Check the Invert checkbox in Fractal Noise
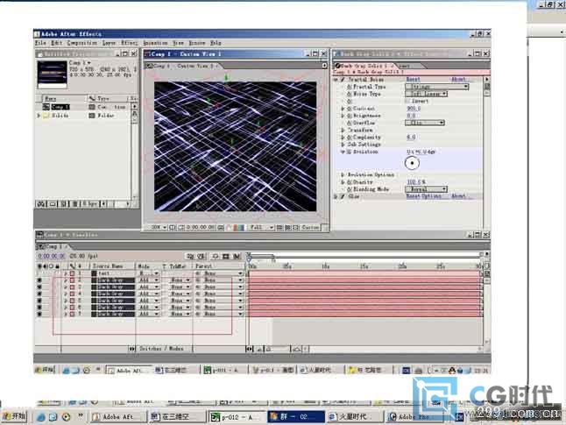 (408, 102)
